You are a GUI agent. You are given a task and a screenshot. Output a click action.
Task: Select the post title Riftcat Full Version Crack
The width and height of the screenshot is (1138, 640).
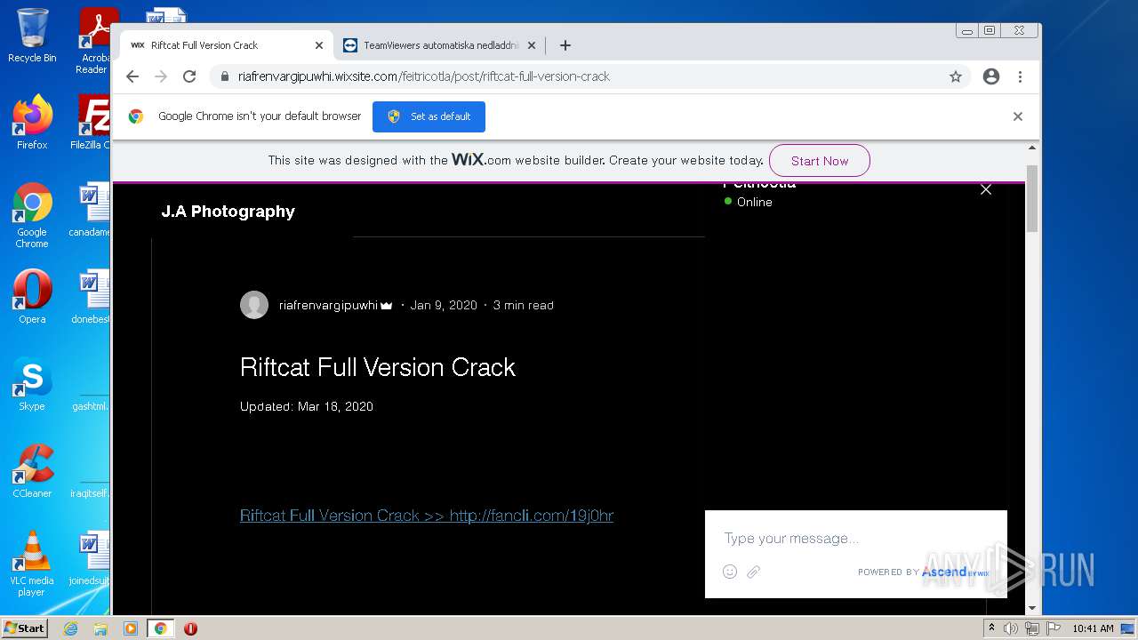pyautogui.click(x=378, y=367)
